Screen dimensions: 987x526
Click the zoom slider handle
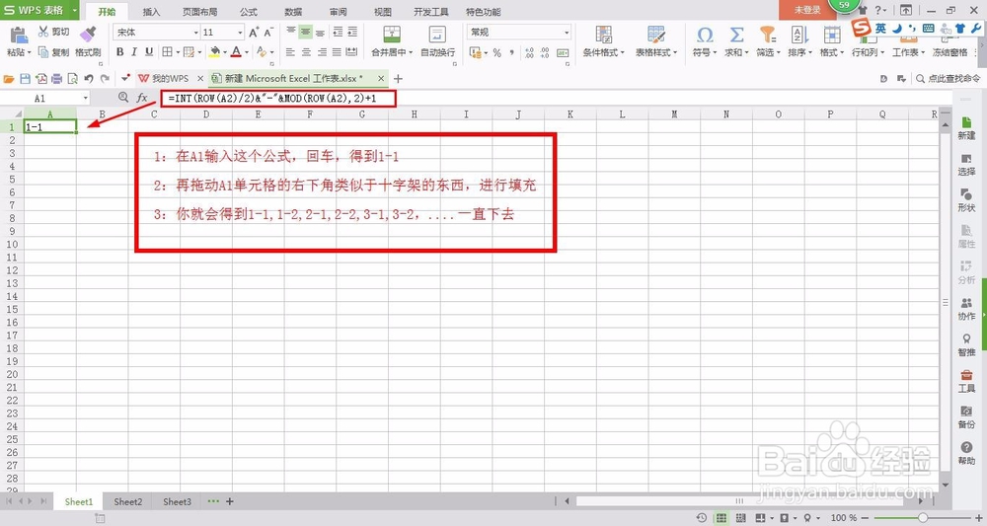[923, 518]
